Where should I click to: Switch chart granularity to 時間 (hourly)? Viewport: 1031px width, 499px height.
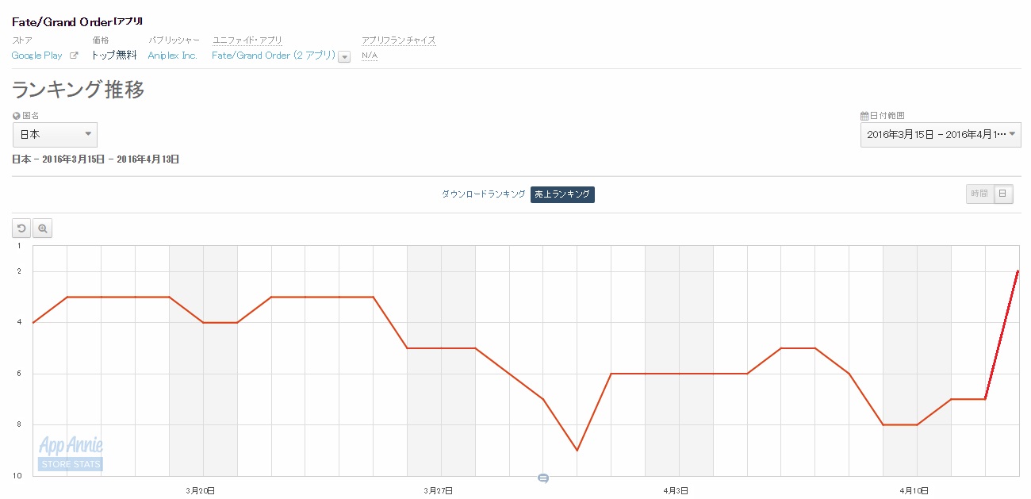(x=979, y=194)
